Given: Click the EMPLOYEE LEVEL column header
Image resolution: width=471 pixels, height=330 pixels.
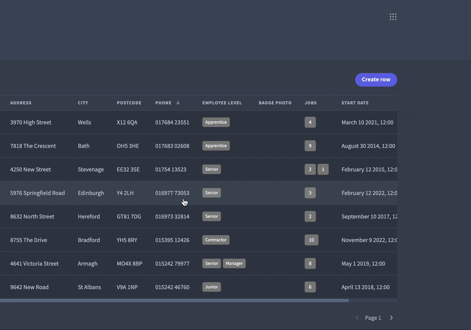Looking at the screenshot, I should pos(222,103).
